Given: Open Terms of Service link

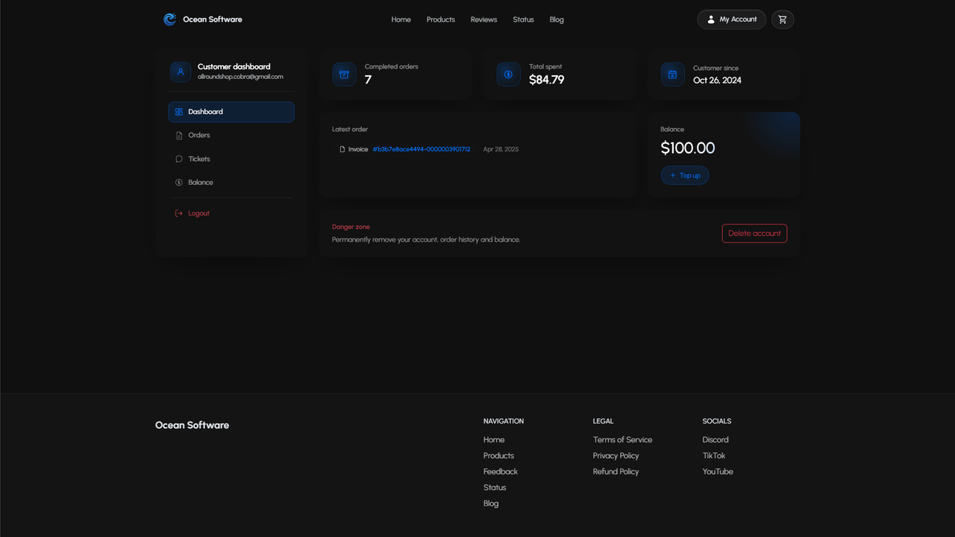Looking at the screenshot, I should tap(623, 440).
